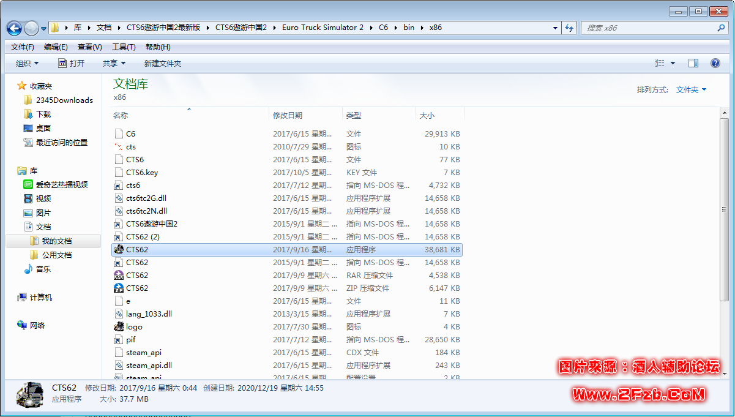Expand the 组织 dropdown
This screenshot has width=735, height=417.
pyautogui.click(x=28, y=64)
